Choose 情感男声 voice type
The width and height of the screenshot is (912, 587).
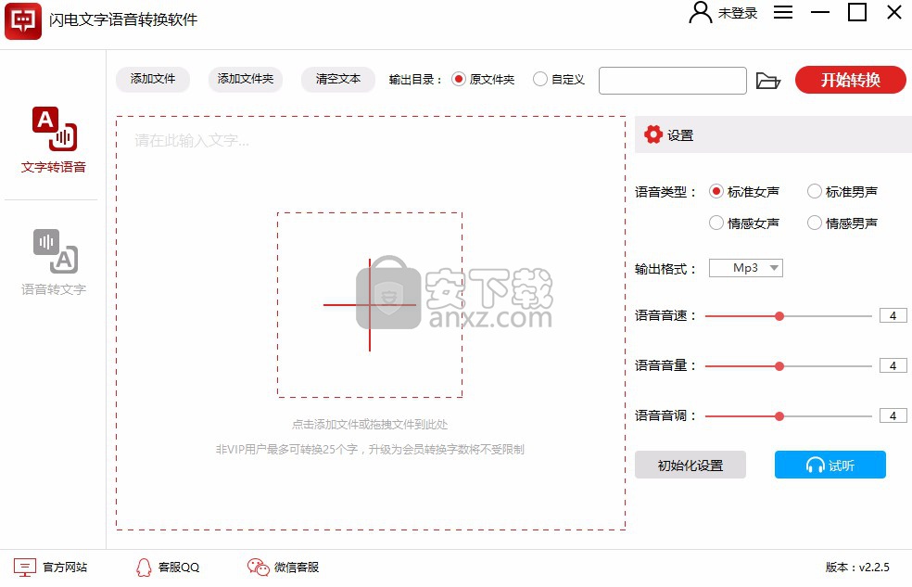pyautogui.click(x=842, y=223)
